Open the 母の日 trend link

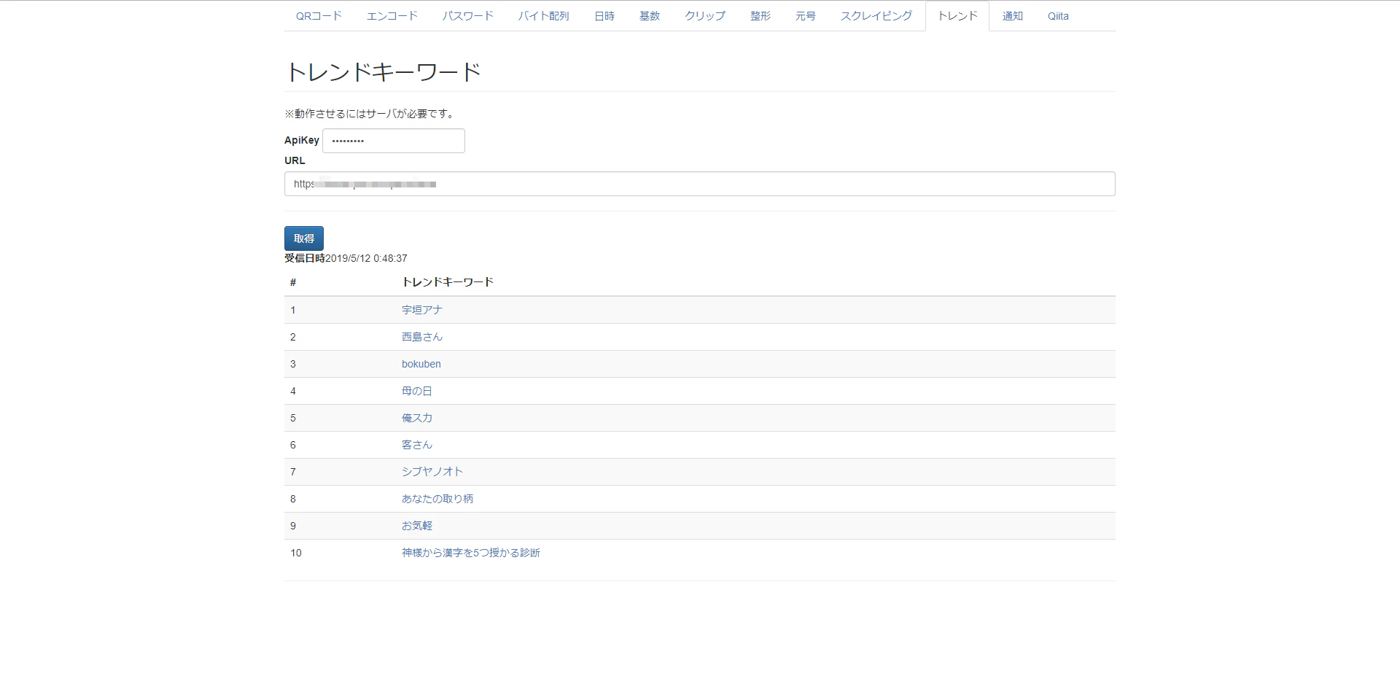pyautogui.click(x=417, y=391)
